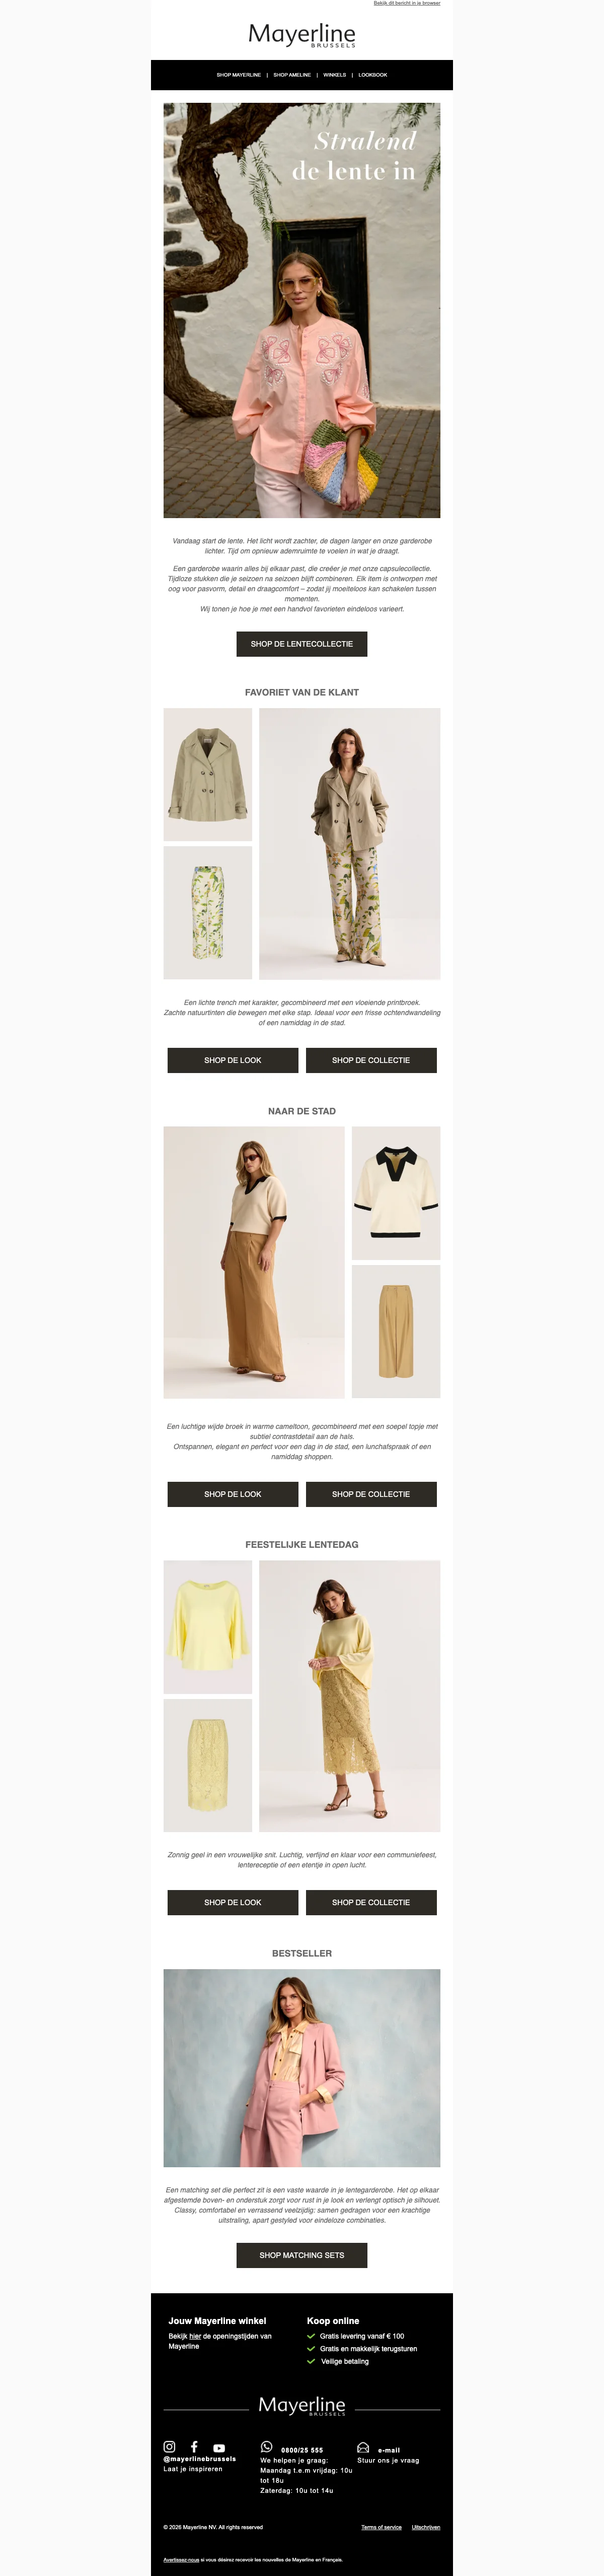Image resolution: width=604 pixels, height=2576 pixels.
Task: Click SHOP MATCHING SETS button
Action: [x=301, y=2255]
